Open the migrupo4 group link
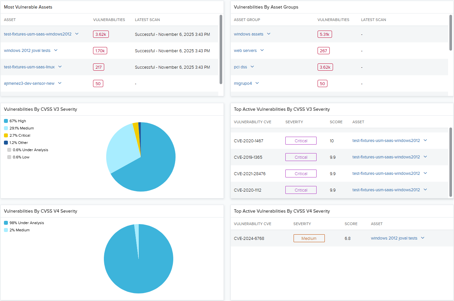 point(243,83)
